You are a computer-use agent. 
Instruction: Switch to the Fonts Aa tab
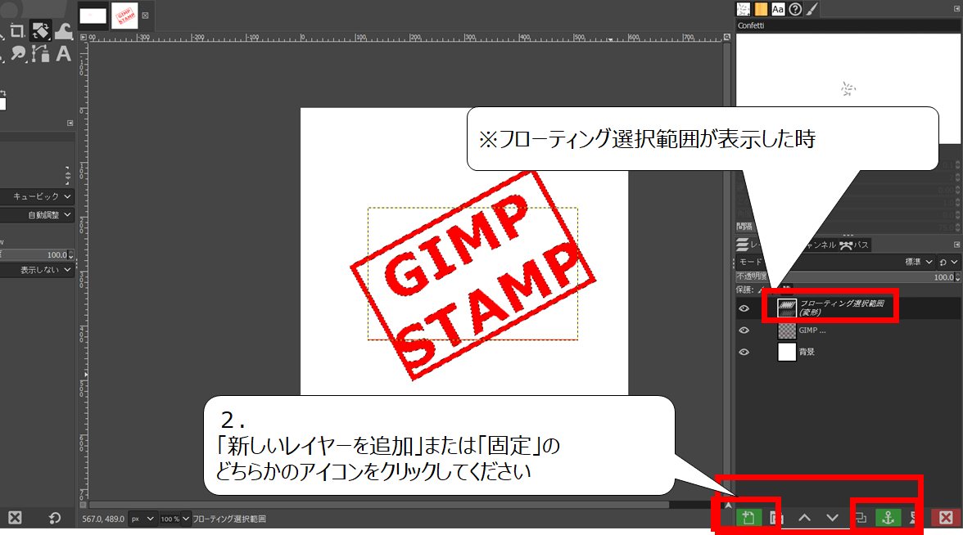point(778,9)
